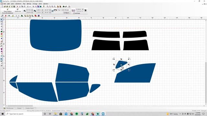Click the dark blue grid icon on lower toolbar

pos(39,16)
